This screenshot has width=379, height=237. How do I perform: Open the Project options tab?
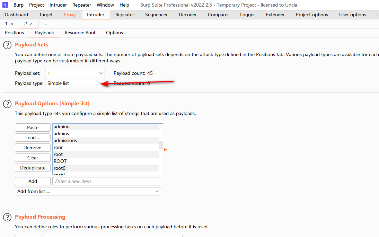coord(312,15)
